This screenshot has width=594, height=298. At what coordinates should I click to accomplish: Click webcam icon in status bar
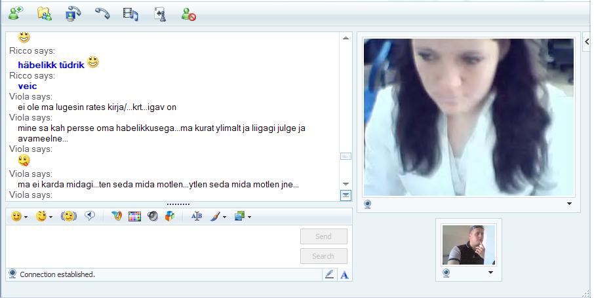tap(12, 274)
